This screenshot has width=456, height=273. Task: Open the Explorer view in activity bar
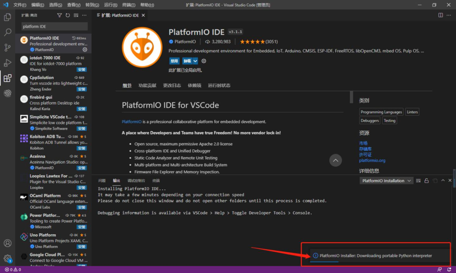click(x=7, y=17)
